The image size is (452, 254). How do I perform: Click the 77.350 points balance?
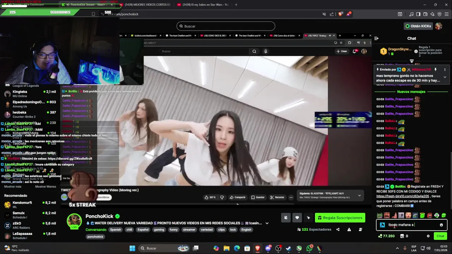point(386,236)
